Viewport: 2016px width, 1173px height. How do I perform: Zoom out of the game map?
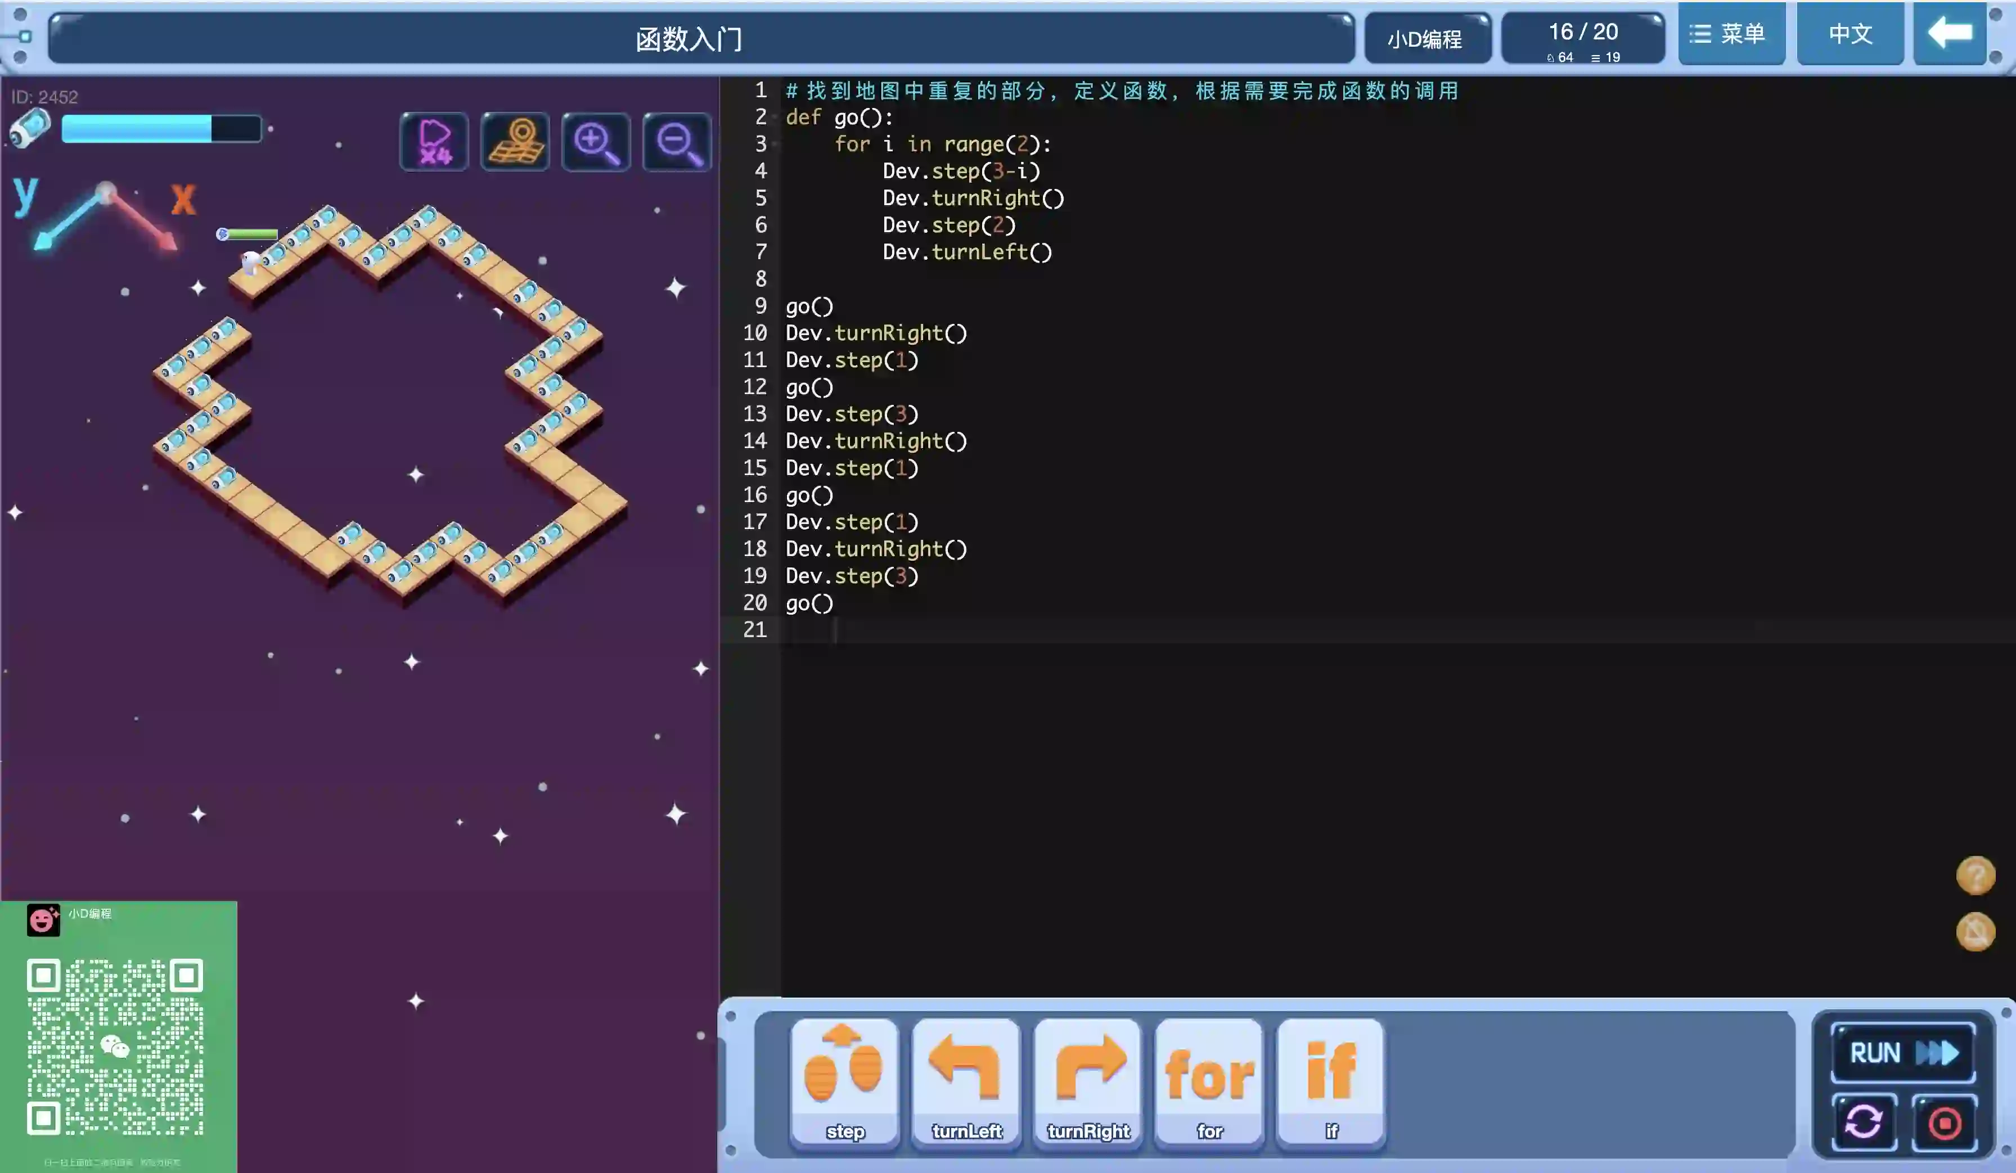click(x=677, y=142)
